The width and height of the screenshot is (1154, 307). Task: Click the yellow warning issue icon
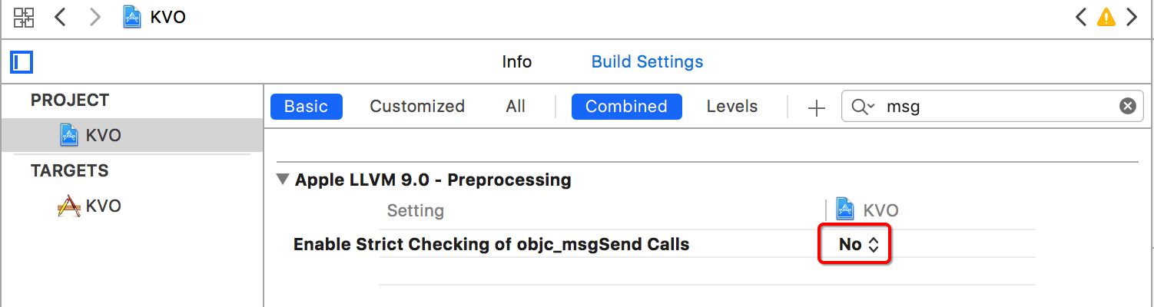tap(1106, 17)
